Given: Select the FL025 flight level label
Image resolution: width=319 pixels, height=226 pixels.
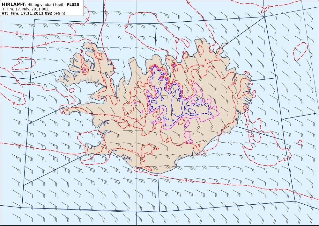Looking at the screenshot, I should pyautogui.click(x=73, y=4).
